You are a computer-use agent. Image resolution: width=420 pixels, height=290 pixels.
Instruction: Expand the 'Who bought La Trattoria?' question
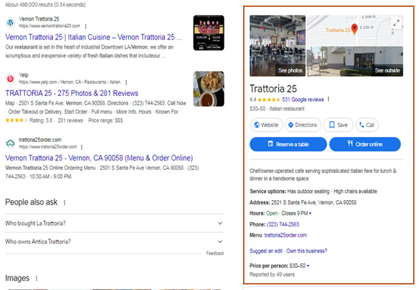click(x=220, y=223)
